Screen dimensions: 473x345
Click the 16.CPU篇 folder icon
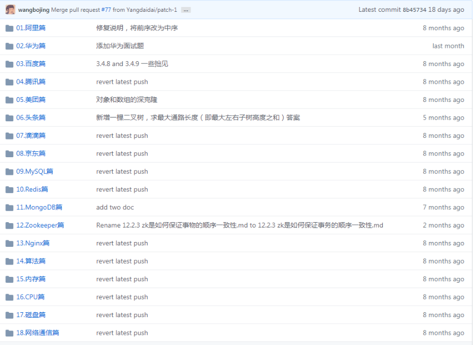point(9,297)
